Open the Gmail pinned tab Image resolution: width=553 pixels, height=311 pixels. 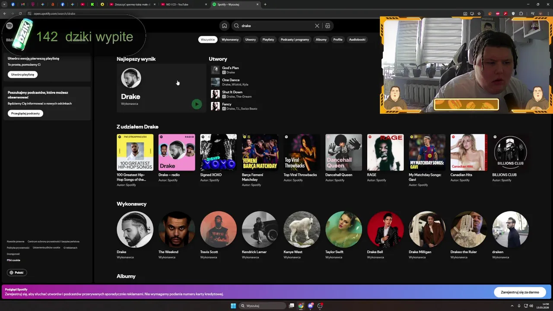point(23,4)
